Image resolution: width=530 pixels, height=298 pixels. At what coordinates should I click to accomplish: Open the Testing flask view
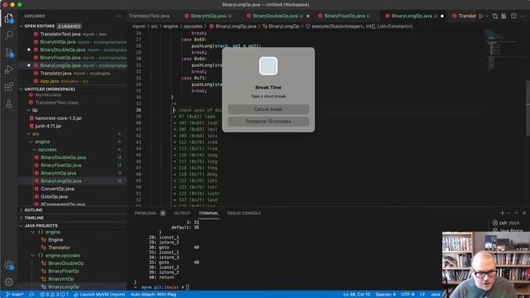pos(9,104)
